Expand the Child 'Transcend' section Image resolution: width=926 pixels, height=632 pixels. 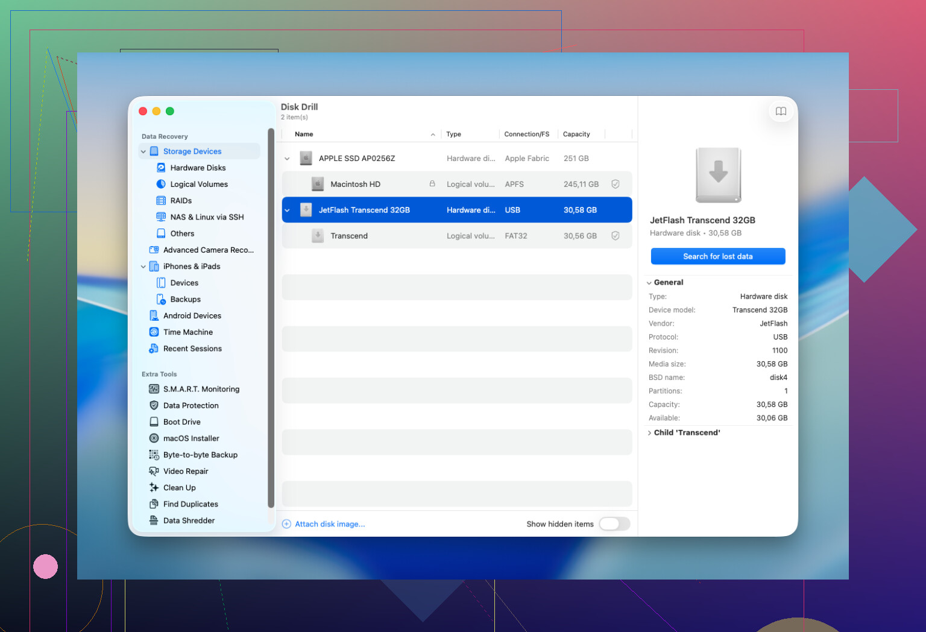coord(649,433)
